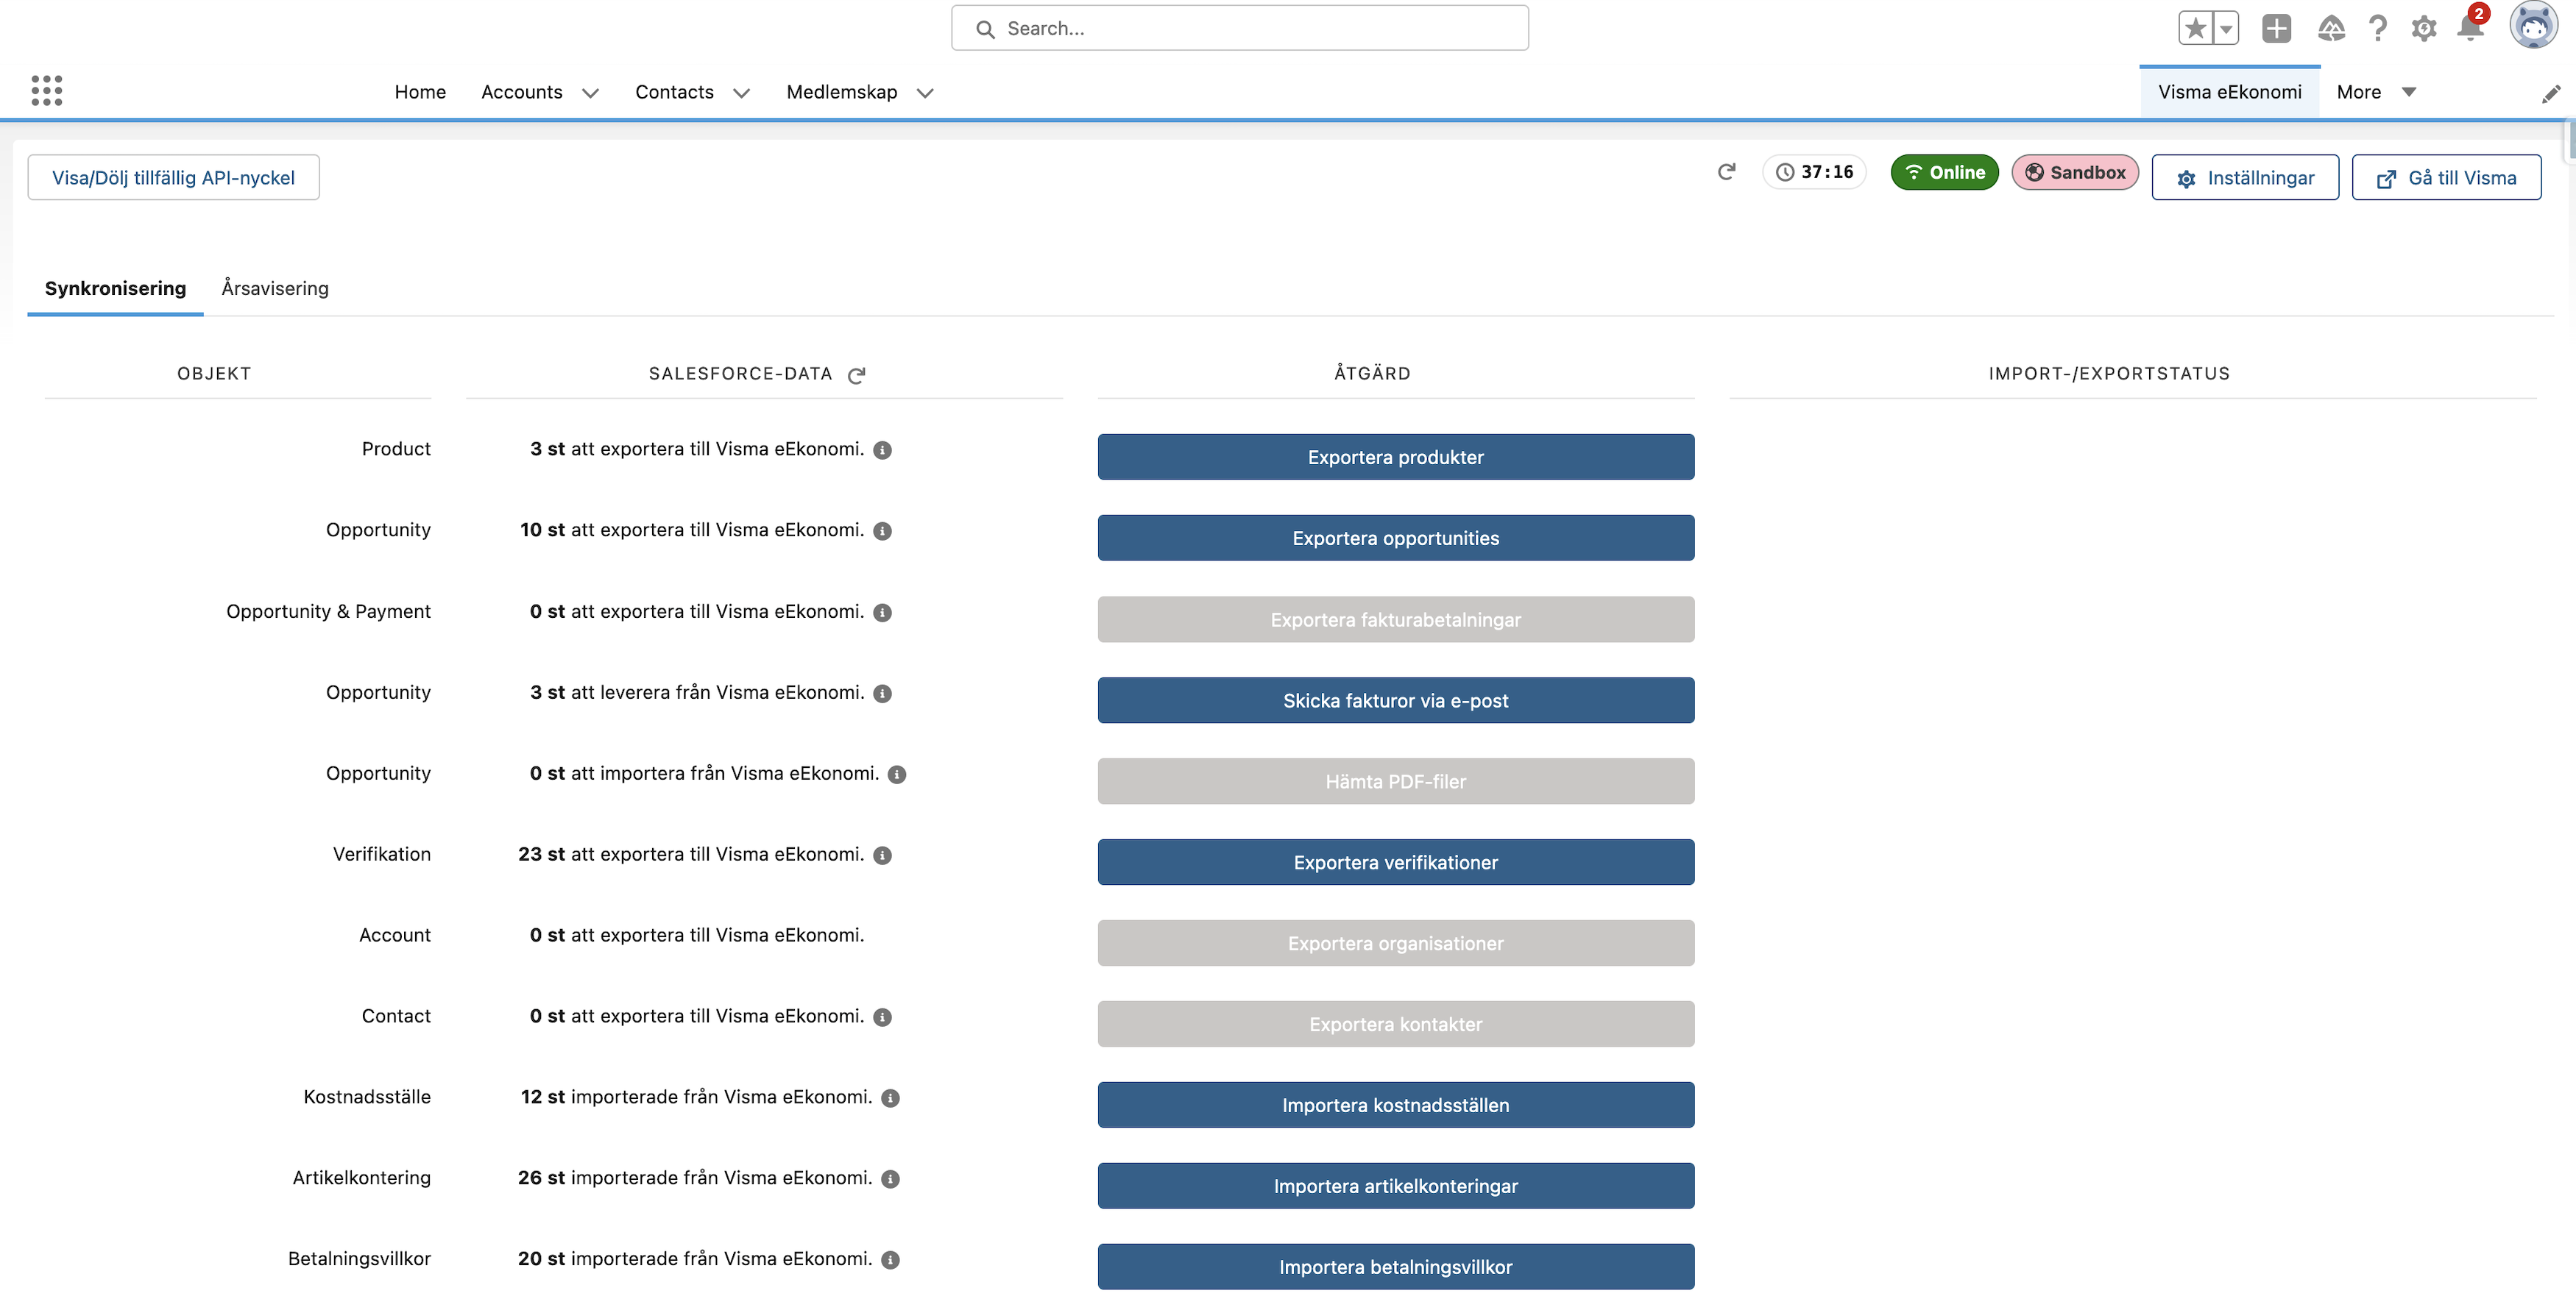Click the Verifikation object label

pyautogui.click(x=381, y=854)
